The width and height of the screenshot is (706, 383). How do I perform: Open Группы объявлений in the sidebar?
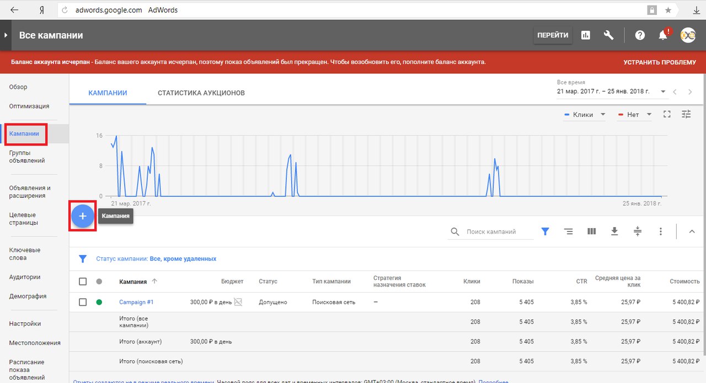click(x=27, y=157)
